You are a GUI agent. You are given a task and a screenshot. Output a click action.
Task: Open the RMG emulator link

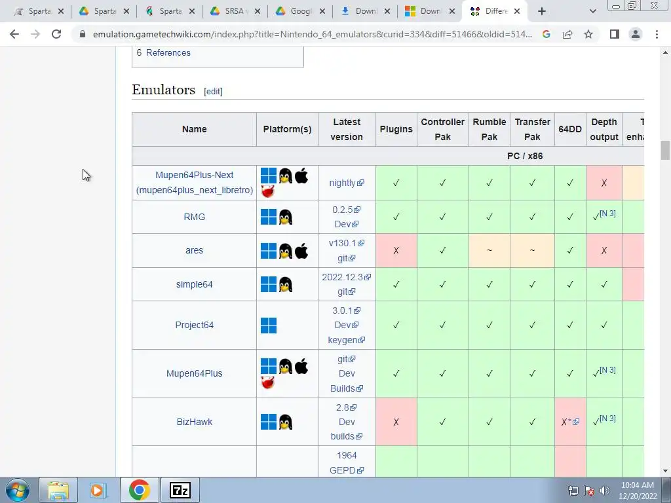coord(194,217)
